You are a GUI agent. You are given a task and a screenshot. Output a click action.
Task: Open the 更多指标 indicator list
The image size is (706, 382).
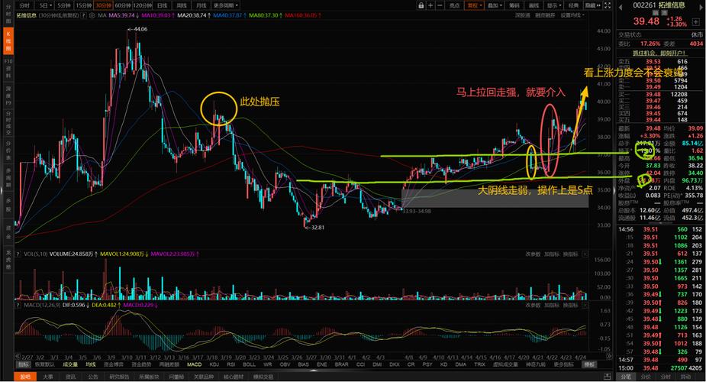[563, 364]
